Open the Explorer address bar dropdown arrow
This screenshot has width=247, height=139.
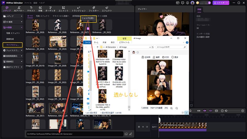150,47
